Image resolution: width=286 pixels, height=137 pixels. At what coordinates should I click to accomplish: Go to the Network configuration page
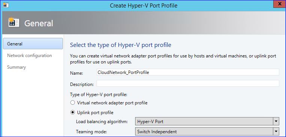click(29, 56)
